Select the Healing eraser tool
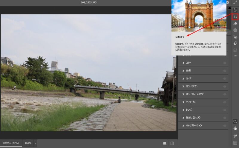Image resolution: width=239 pixels, height=148 pixels. (x=235, y=24)
